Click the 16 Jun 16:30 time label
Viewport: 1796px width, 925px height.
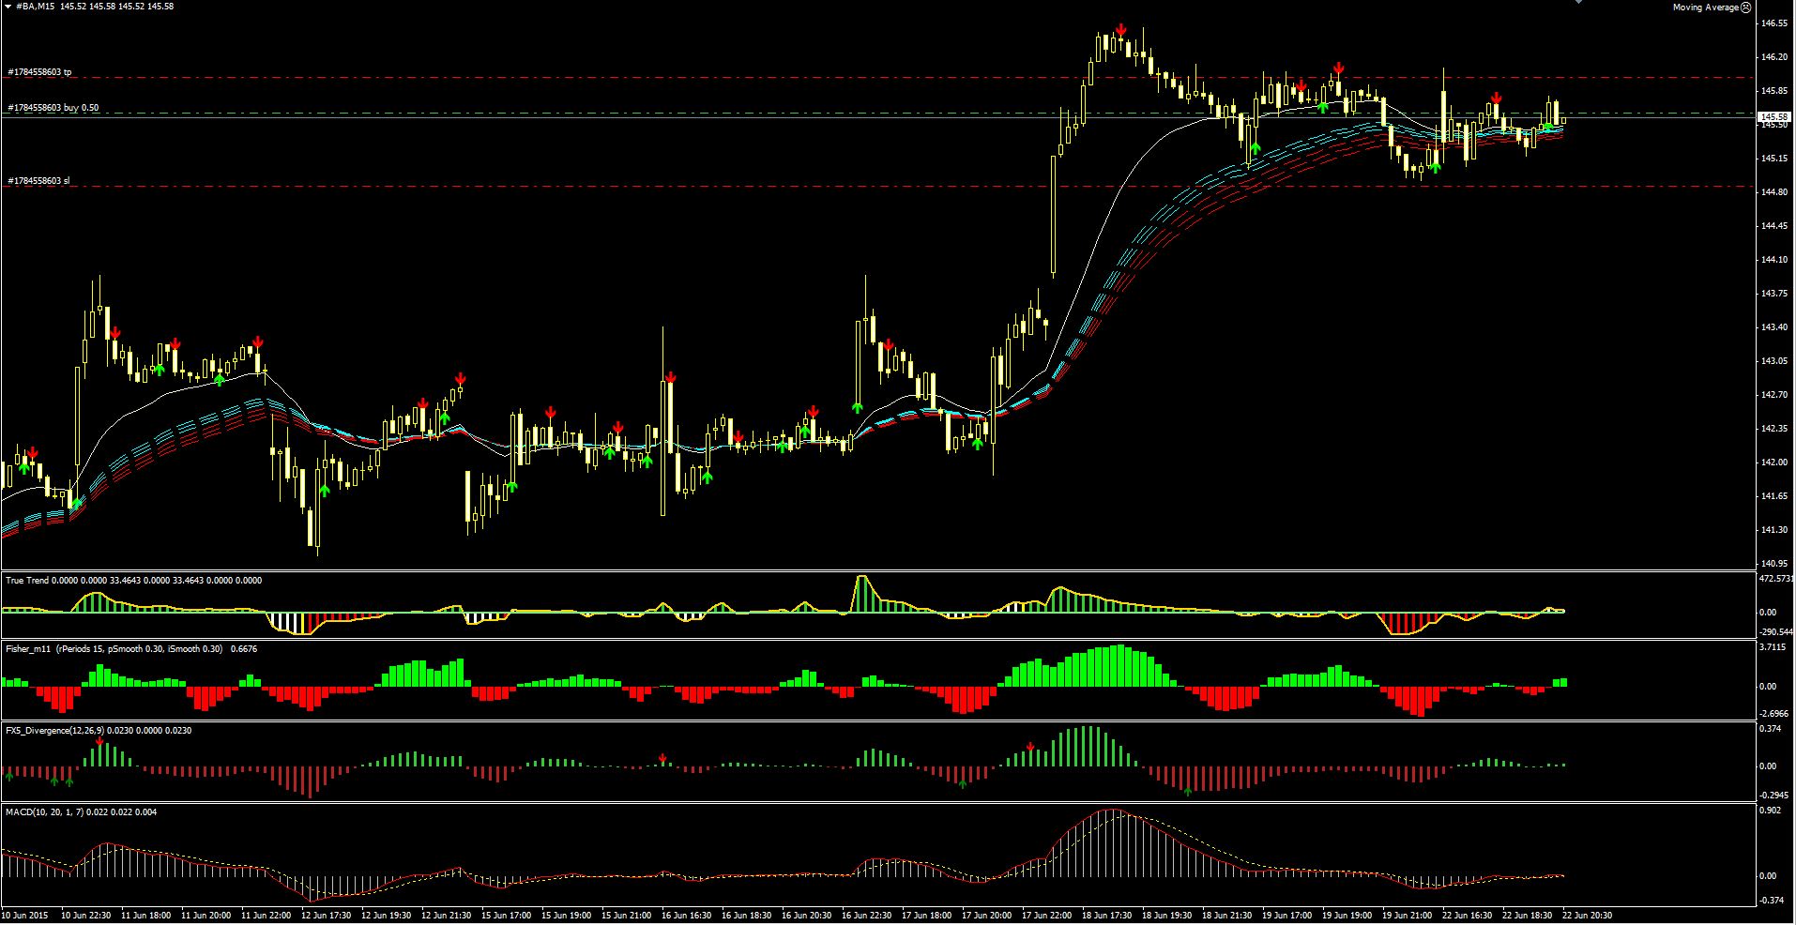pos(688,915)
